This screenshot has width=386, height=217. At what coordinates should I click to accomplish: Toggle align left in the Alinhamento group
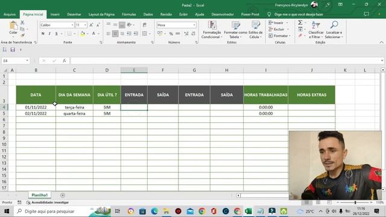109,34
